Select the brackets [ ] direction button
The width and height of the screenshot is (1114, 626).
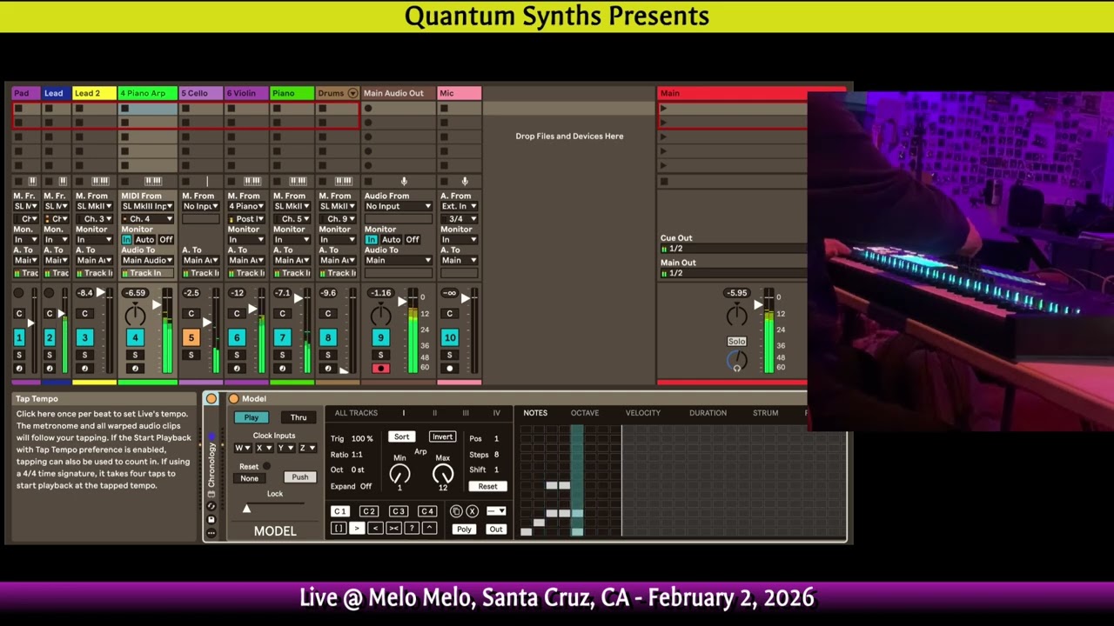[x=339, y=529]
